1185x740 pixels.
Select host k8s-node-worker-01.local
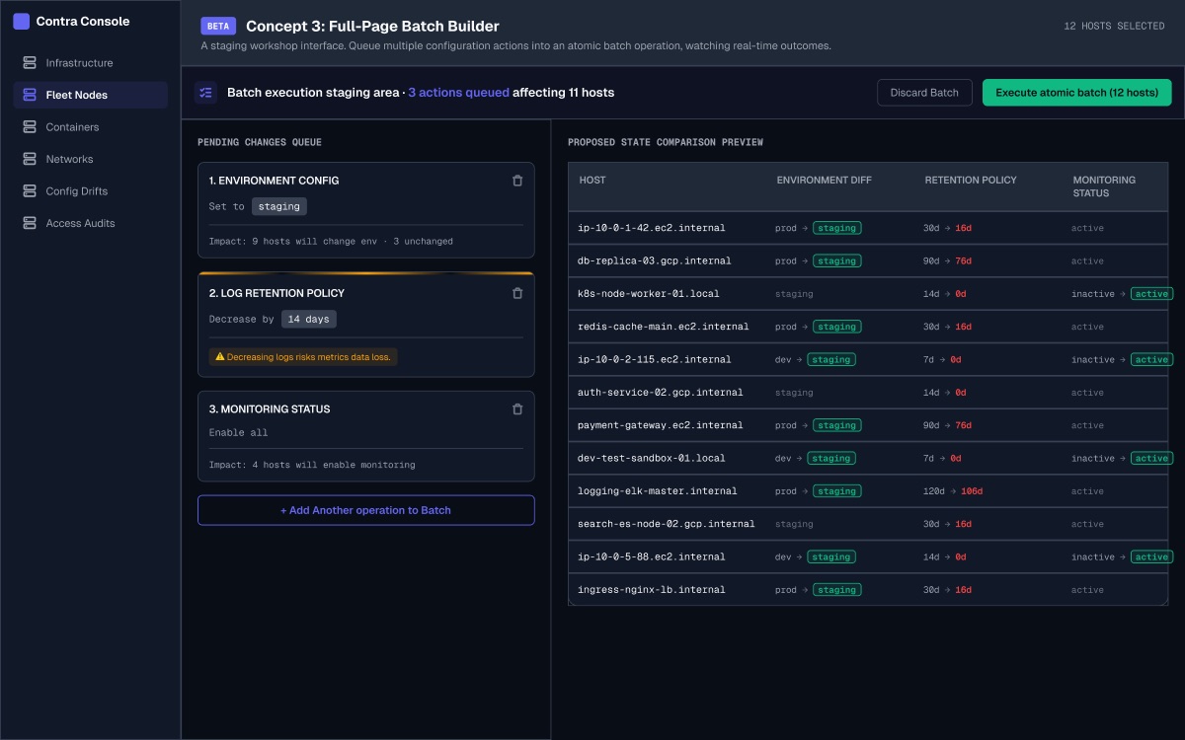pos(649,294)
